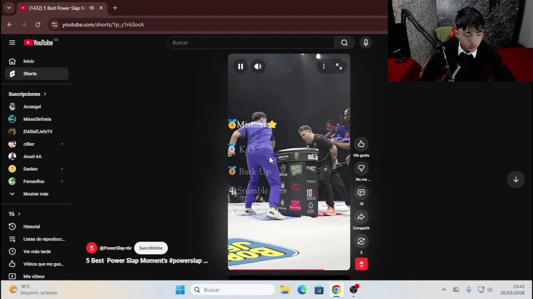
Task: Click the search magnifier button
Action: point(344,43)
